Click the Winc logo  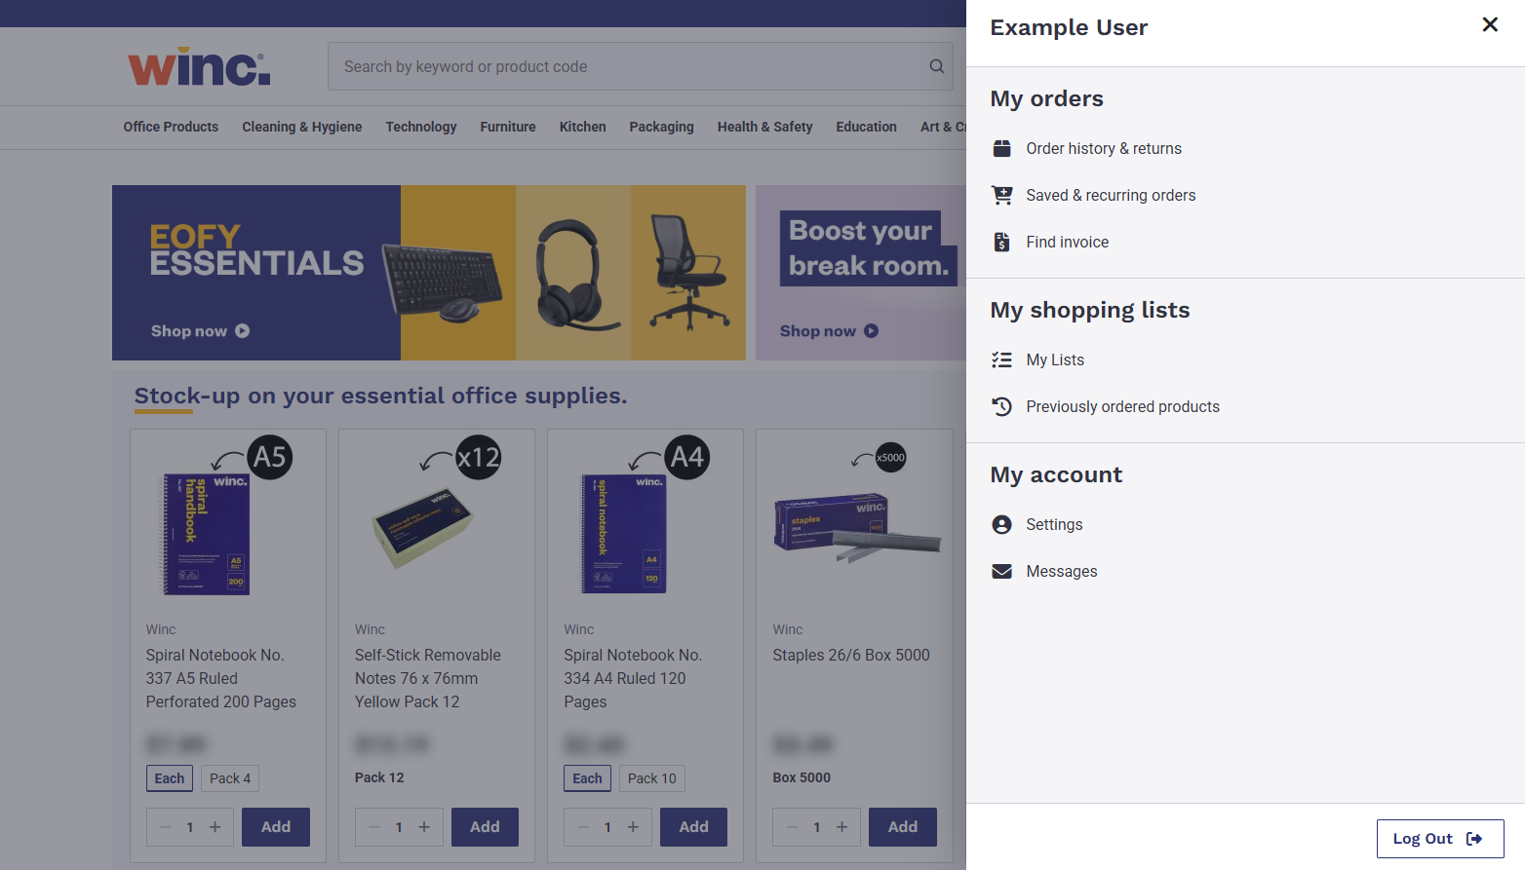pyautogui.click(x=199, y=66)
